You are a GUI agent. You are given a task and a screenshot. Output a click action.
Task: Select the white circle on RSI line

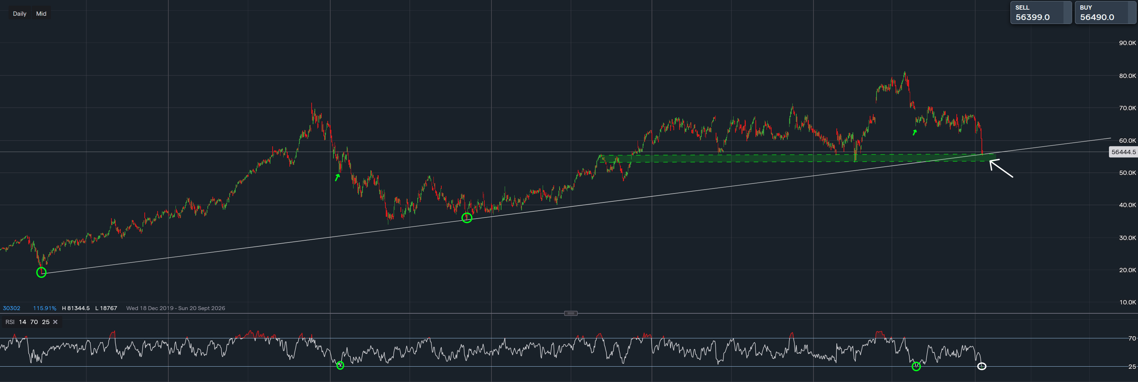click(x=981, y=366)
